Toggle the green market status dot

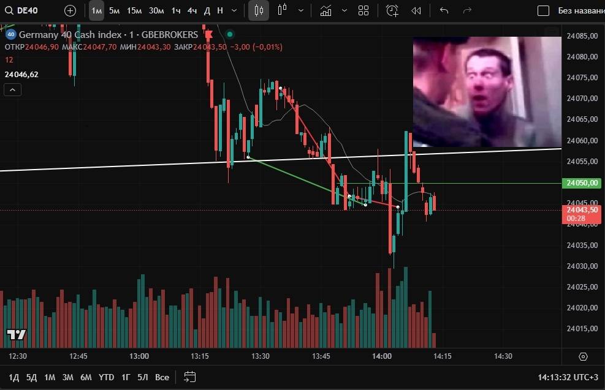[230, 34]
